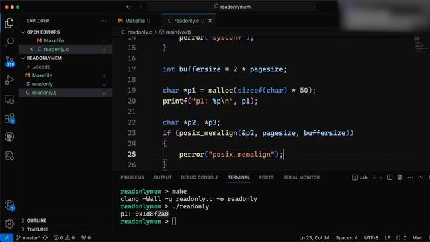This screenshot has width=430, height=242.
Task: Change encoding via UTF-8 status item
Action: (x=371, y=237)
